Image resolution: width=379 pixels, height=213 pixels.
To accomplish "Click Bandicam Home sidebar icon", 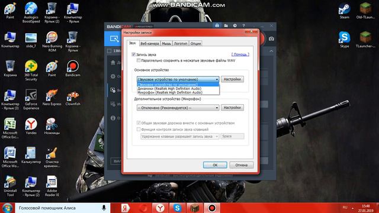I will pyautogui.click(x=113, y=63).
